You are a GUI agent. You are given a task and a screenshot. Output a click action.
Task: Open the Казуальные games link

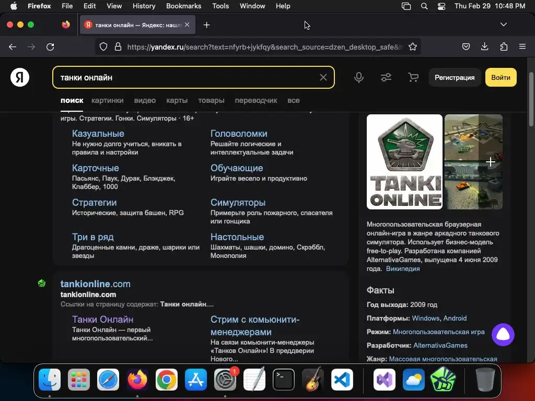coord(98,134)
